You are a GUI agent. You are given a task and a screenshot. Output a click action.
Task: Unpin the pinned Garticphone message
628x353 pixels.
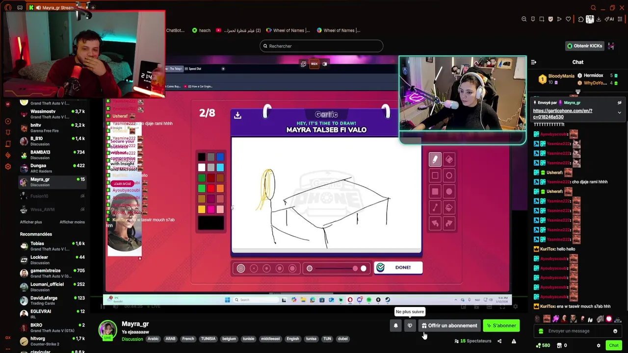[x=619, y=102]
